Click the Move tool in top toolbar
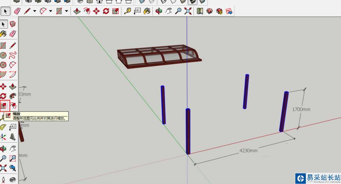The height and width of the screenshot is (184, 341). click(x=97, y=11)
